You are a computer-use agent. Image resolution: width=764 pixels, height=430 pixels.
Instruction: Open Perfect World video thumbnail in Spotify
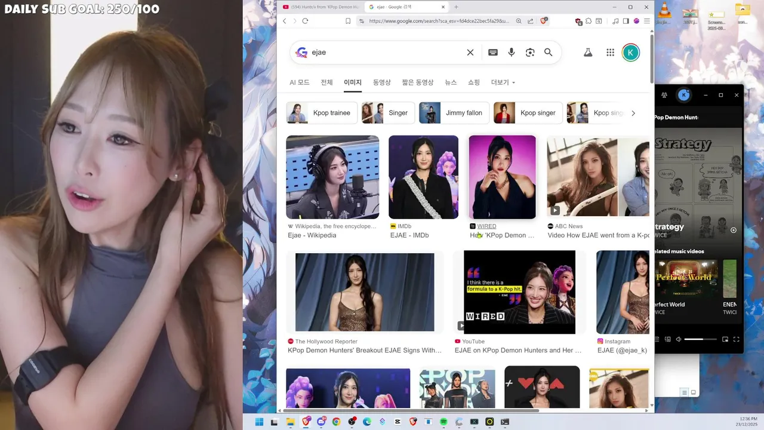(x=686, y=278)
